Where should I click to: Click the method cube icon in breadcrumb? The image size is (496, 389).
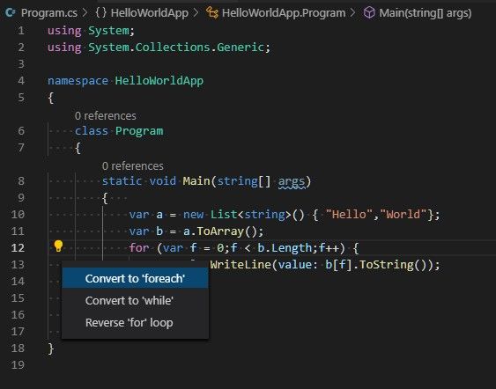(x=369, y=12)
